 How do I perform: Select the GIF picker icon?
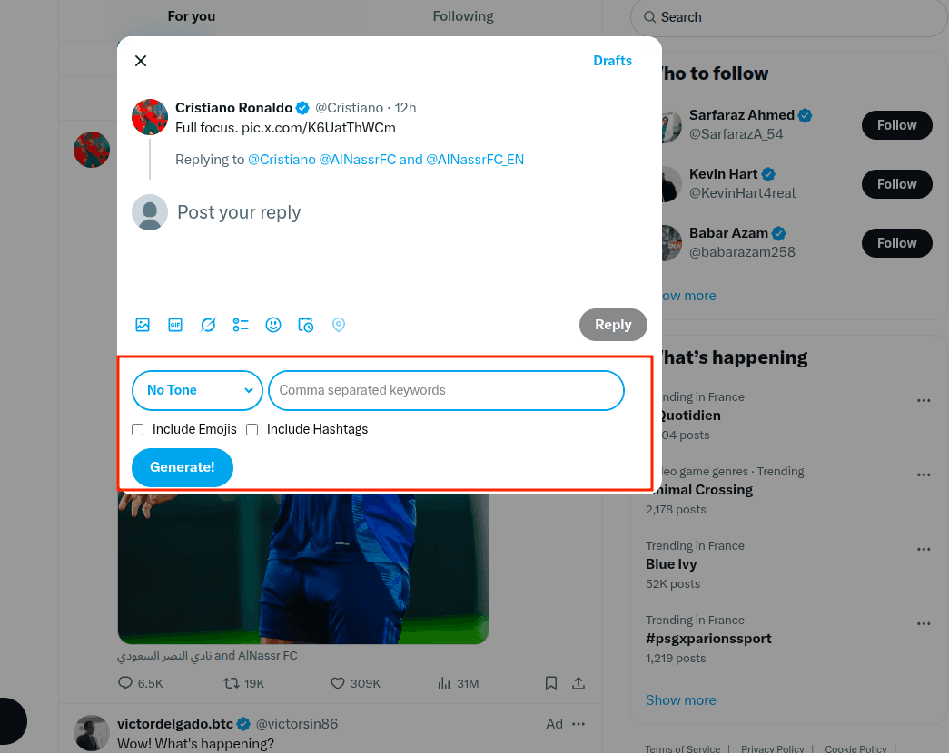click(x=175, y=324)
